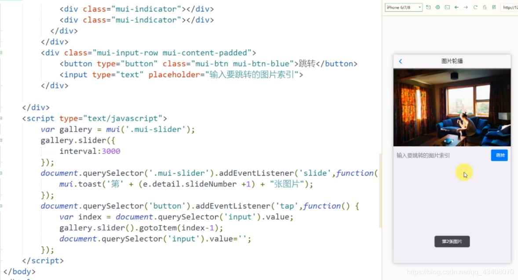The height and width of the screenshot is (280, 518).
Task: Tap the blue back chevron in phone header
Action: (x=401, y=61)
